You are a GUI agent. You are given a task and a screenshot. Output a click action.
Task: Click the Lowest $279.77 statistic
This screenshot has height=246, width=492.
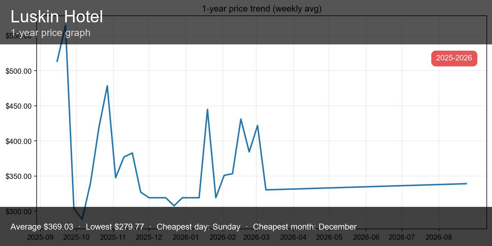tap(115, 227)
